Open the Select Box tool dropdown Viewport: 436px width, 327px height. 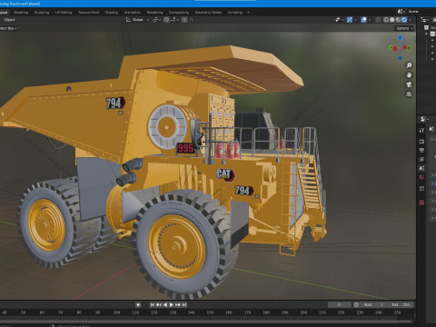point(8,28)
